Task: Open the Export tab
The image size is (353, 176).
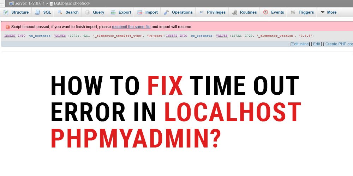Action: point(121,12)
